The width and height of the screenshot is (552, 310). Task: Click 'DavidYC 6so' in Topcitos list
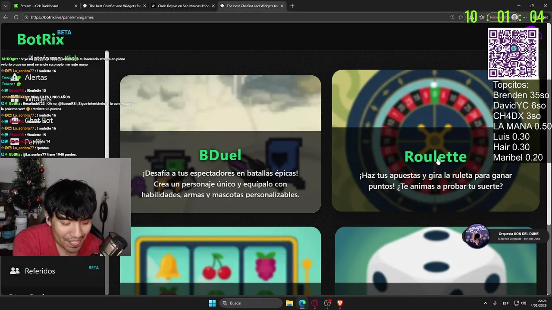coord(519,105)
